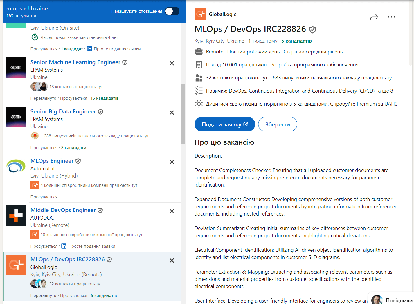Share the GlobalLogic job via arrow icon
The height and width of the screenshot is (304, 414).
pyautogui.click(x=374, y=17)
